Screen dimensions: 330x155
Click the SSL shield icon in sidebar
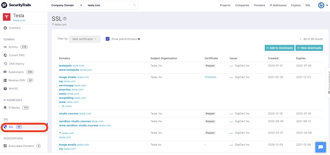click(x=5, y=127)
